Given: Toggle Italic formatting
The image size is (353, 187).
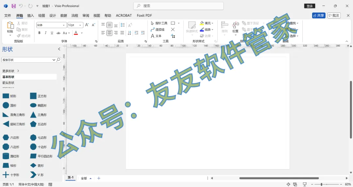Looking at the screenshot, I should point(46,33).
